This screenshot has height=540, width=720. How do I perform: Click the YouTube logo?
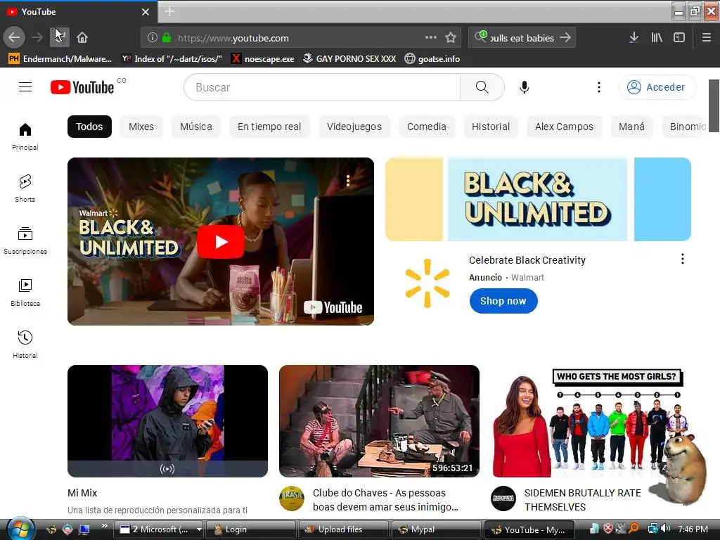[x=83, y=87]
